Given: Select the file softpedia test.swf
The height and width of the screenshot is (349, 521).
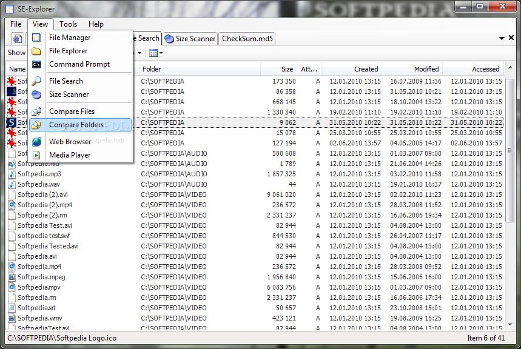Looking at the screenshot, I should click(x=44, y=236).
